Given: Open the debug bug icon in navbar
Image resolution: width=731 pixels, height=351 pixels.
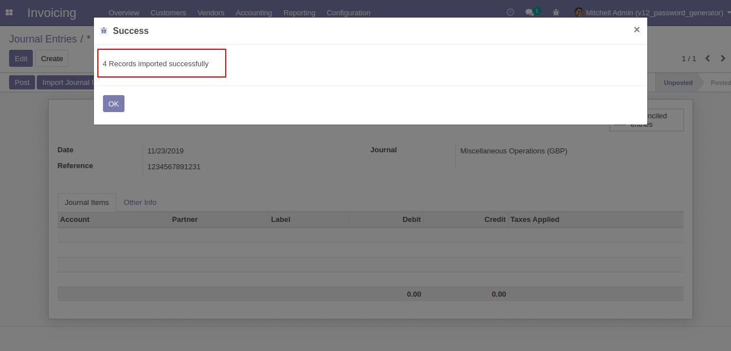Looking at the screenshot, I should coord(556,12).
